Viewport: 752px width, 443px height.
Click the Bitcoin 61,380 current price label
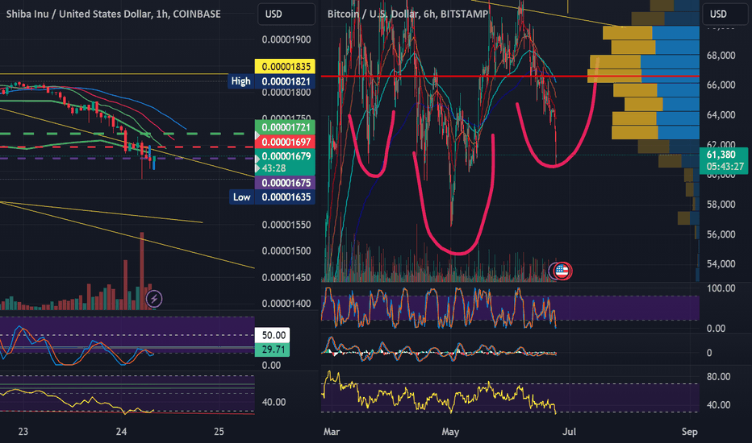pos(721,154)
